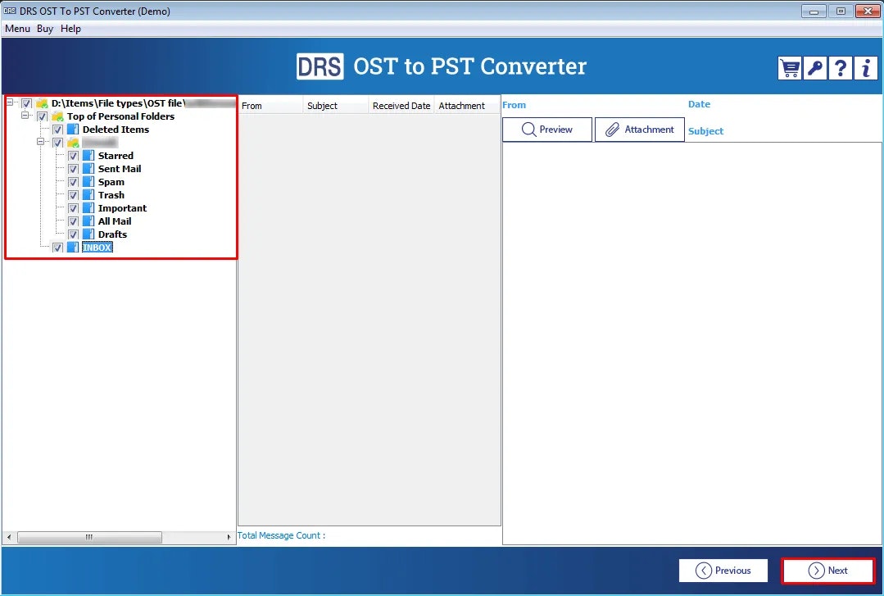View software info via the i icon
This screenshot has width=884, height=596.
coord(865,67)
